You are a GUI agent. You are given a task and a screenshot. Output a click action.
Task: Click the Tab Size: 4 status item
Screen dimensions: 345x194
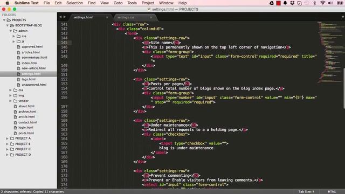306,192
